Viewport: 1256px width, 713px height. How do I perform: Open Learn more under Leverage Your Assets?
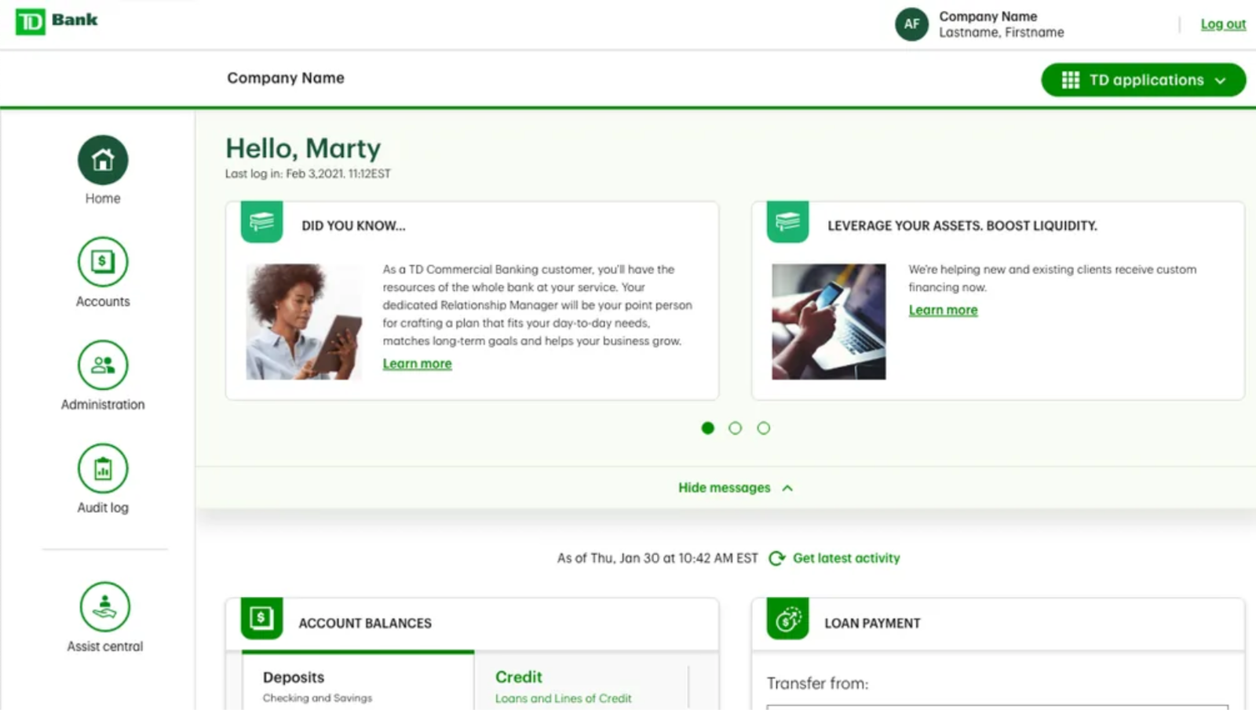click(943, 311)
